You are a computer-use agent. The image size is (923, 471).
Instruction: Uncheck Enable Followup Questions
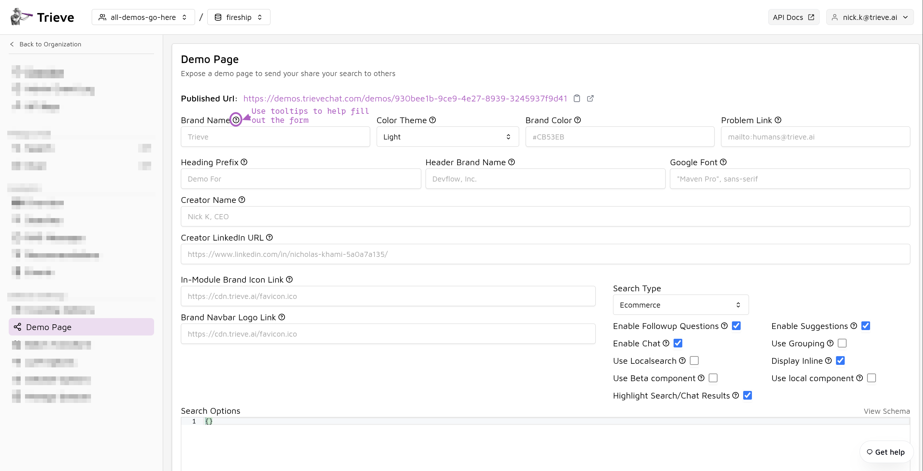point(736,326)
